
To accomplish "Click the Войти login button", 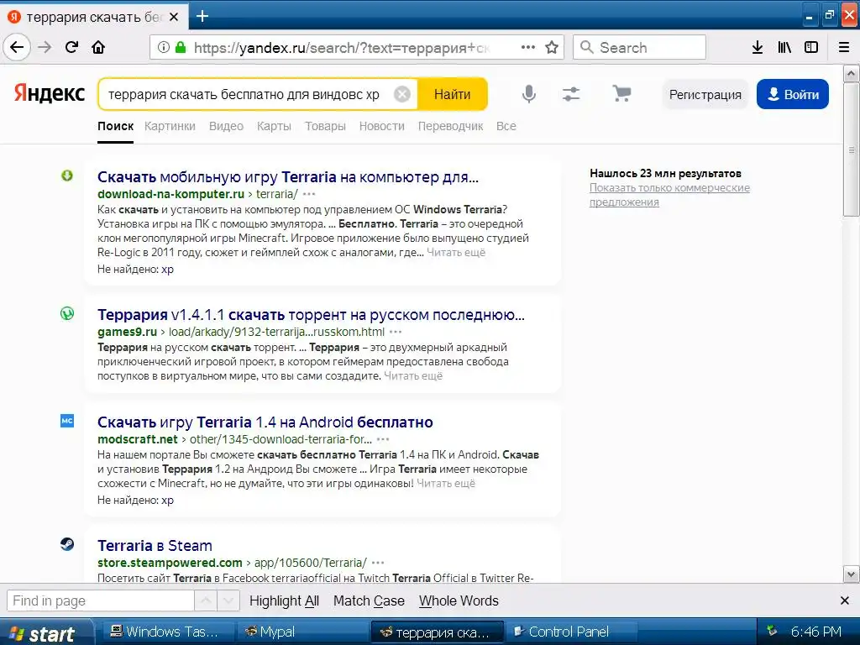I will pos(793,94).
